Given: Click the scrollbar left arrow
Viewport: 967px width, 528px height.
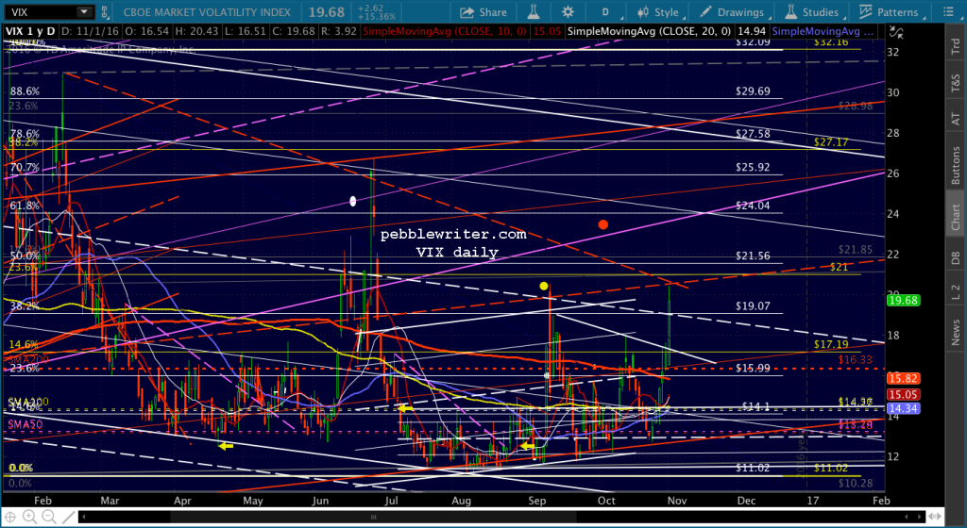Looking at the screenshot, I should pos(84,517).
